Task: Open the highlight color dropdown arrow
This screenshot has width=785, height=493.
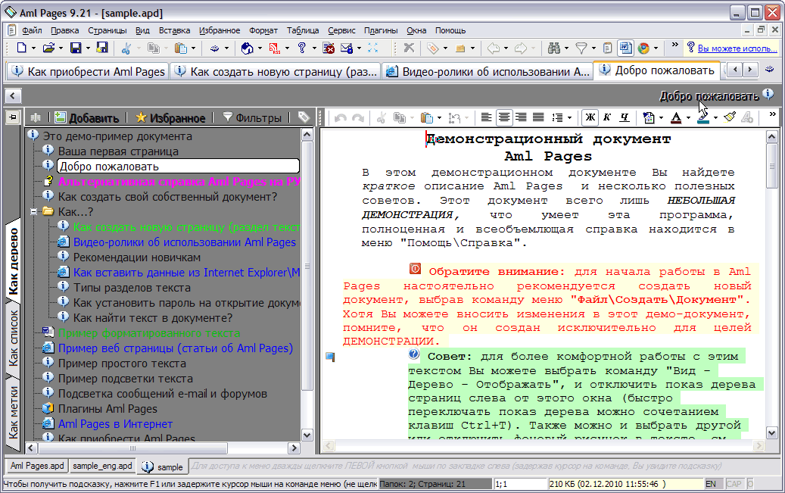Action: tap(715, 117)
